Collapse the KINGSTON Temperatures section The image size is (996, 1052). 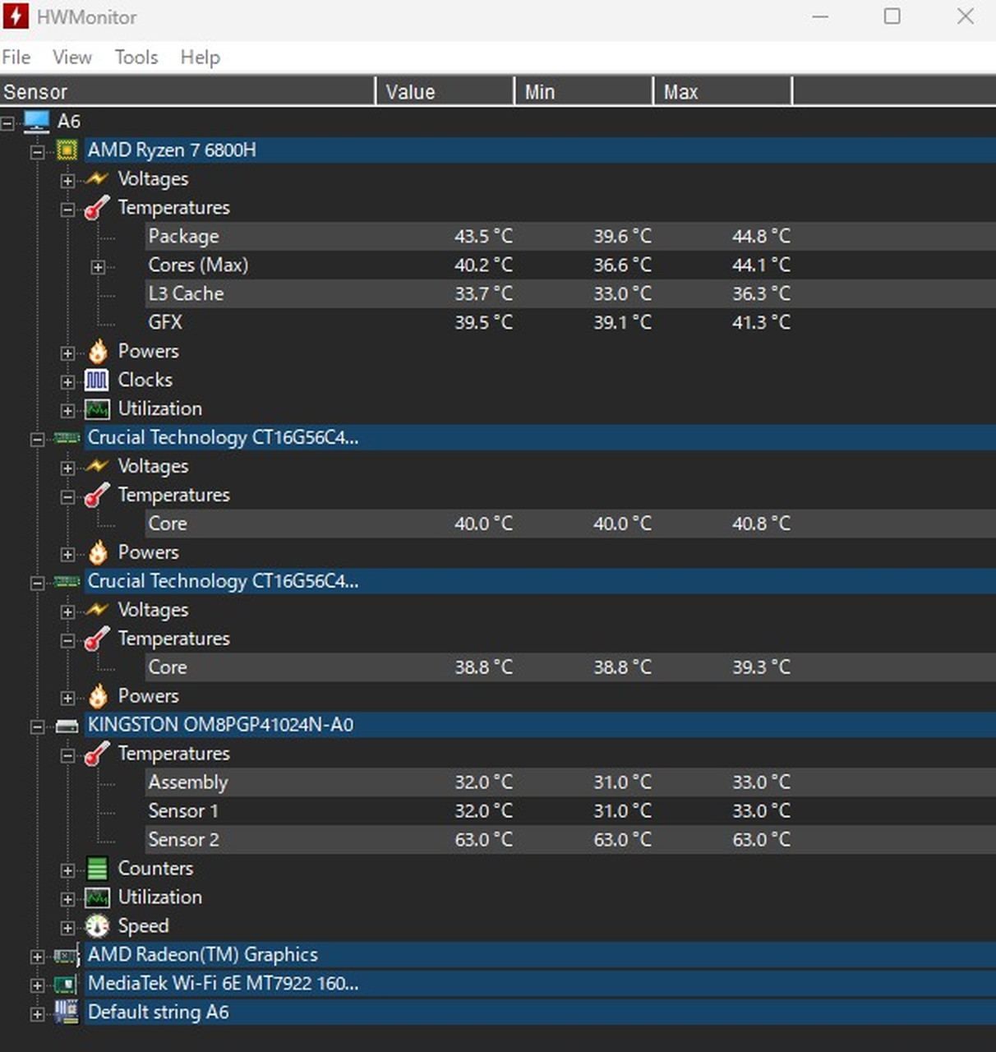67,755
